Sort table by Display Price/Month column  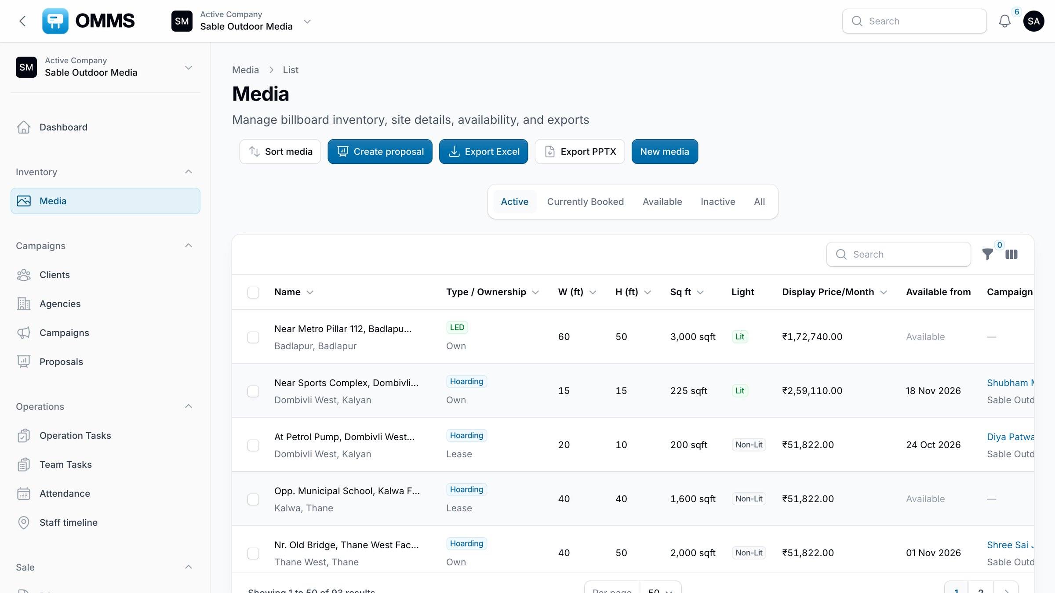(x=834, y=292)
